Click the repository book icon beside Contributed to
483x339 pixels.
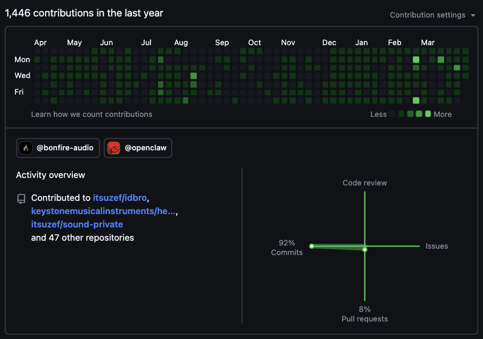21,198
